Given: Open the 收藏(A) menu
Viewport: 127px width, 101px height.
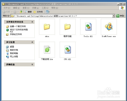Looking at the screenshot, I should point(36,8).
